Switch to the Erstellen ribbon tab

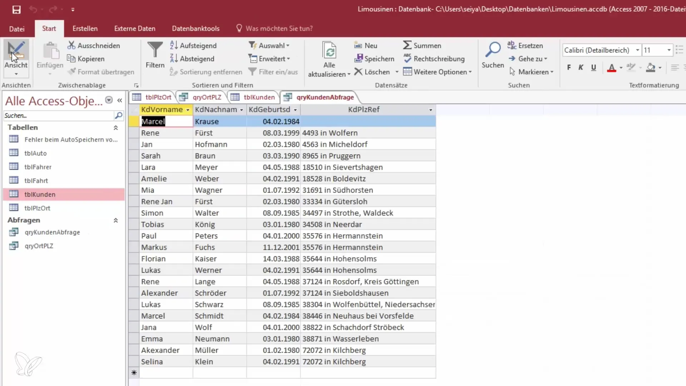pyautogui.click(x=85, y=29)
